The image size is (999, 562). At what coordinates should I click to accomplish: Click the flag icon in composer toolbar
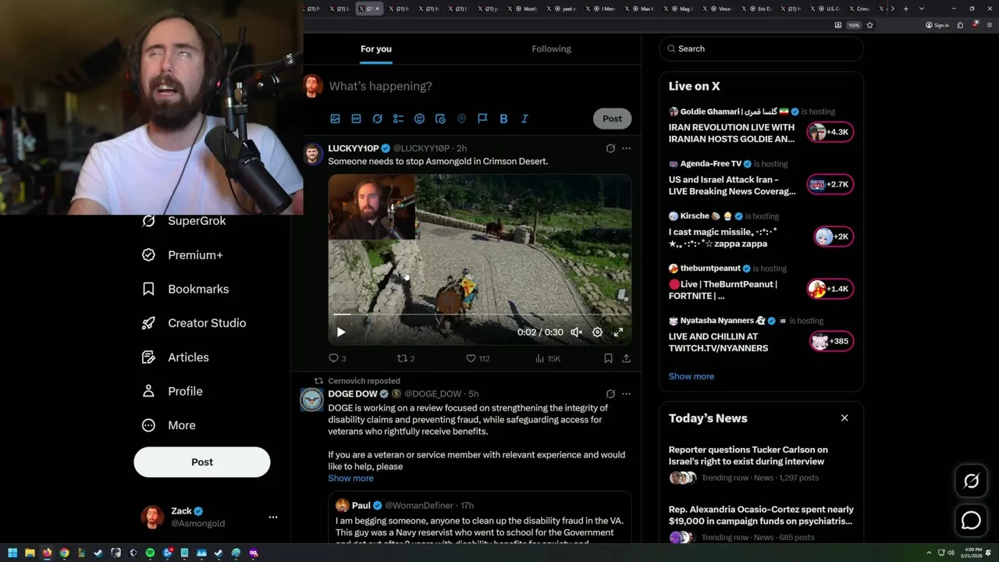(x=482, y=119)
